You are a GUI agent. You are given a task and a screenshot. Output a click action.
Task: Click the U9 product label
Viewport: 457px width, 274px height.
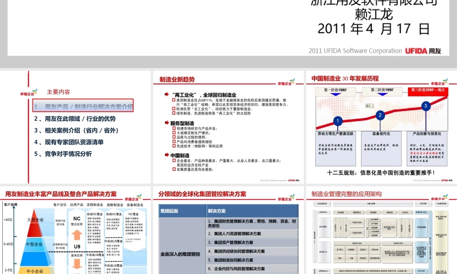point(77,247)
